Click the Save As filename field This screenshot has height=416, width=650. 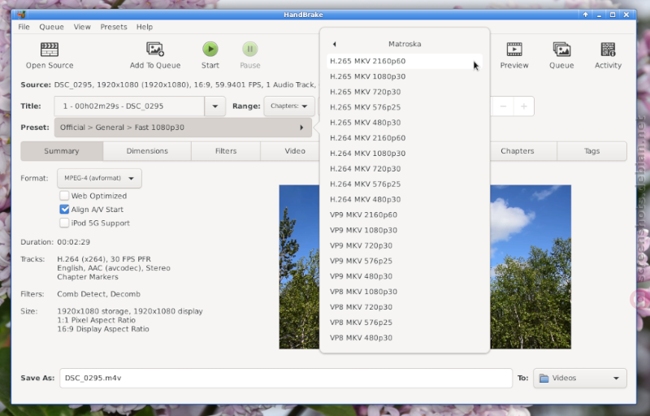(x=286, y=379)
